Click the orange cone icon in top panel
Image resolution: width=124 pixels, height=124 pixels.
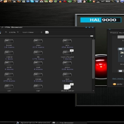(x=94, y=1)
